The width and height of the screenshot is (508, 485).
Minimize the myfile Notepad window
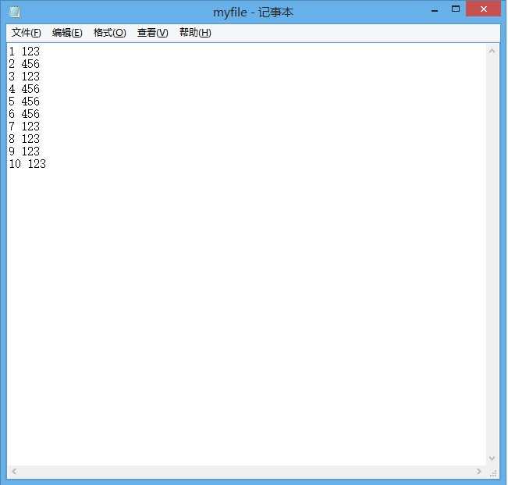tap(435, 10)
